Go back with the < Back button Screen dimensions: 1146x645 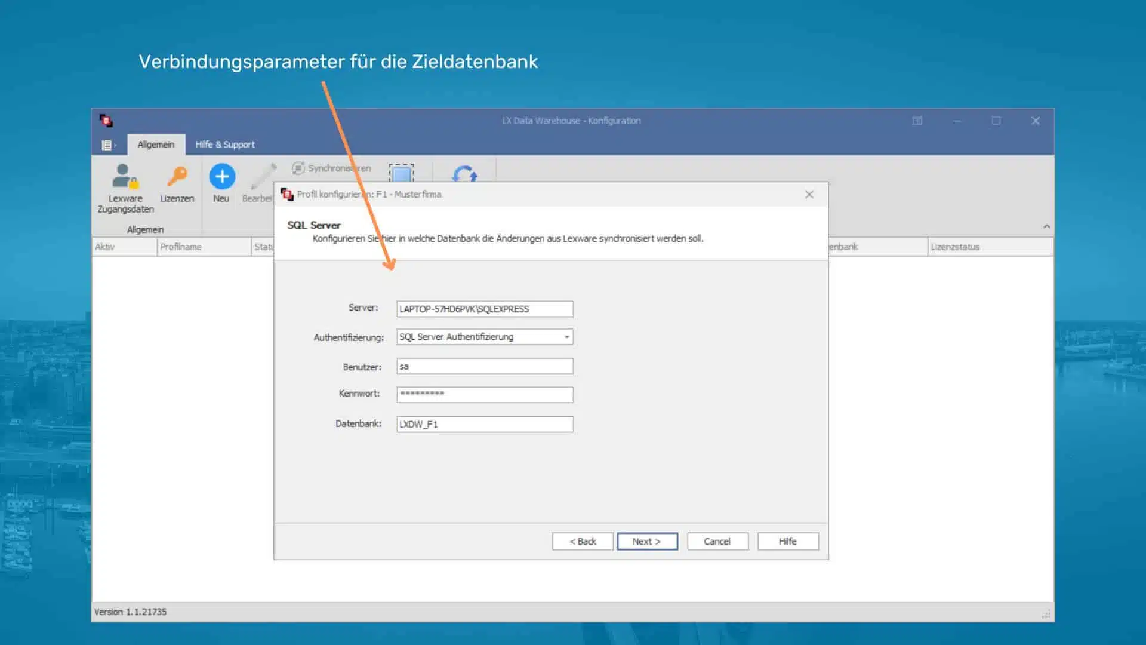point(583,542)
